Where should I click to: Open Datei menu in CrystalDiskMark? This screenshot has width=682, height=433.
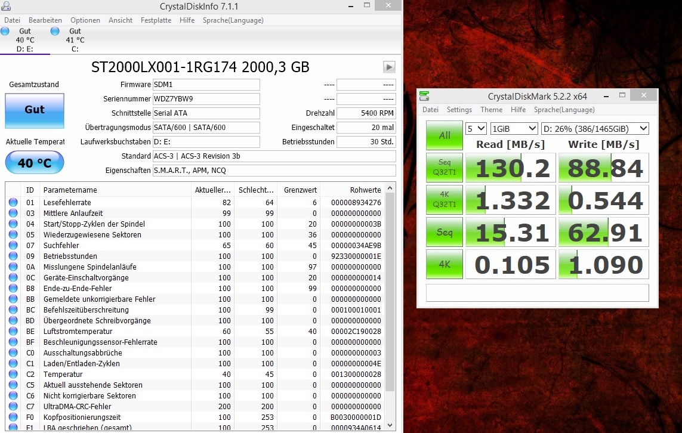(x=431, y=110)
